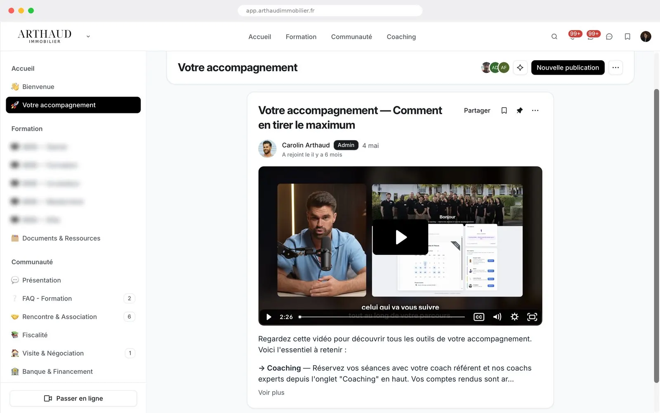Open video settings gear

(x=514, y=317)
